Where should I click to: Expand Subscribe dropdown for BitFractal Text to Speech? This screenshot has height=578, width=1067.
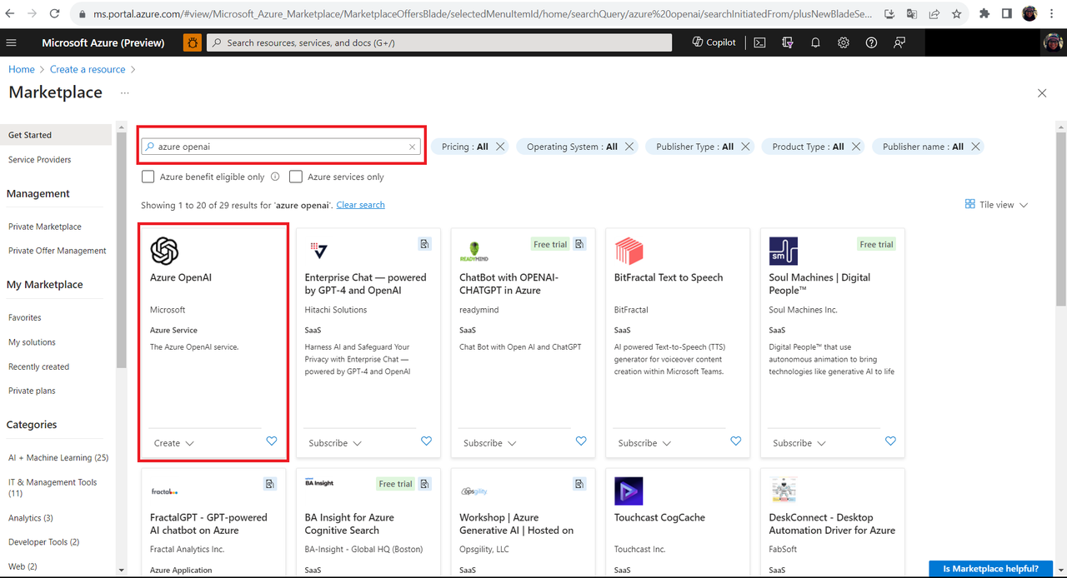click(645, 443)
